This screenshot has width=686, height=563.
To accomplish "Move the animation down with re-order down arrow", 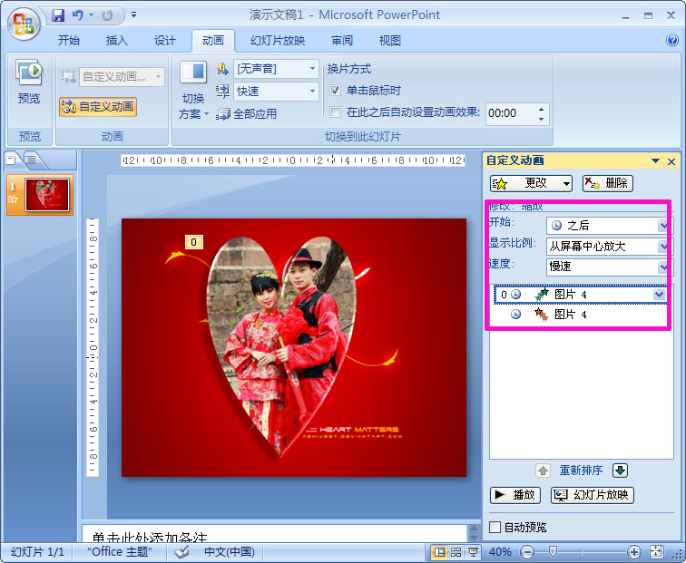I will click(x=621, y=471).
